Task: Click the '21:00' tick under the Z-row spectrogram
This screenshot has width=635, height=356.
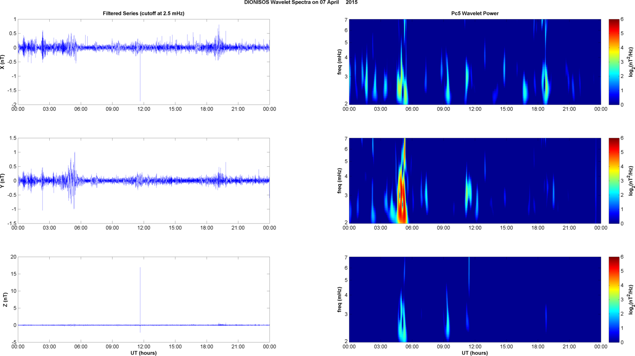Action: pyautogui.click(x=569, y=347)
